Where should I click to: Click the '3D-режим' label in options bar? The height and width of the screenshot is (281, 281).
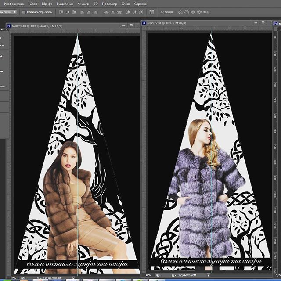[x=167, y=12]
